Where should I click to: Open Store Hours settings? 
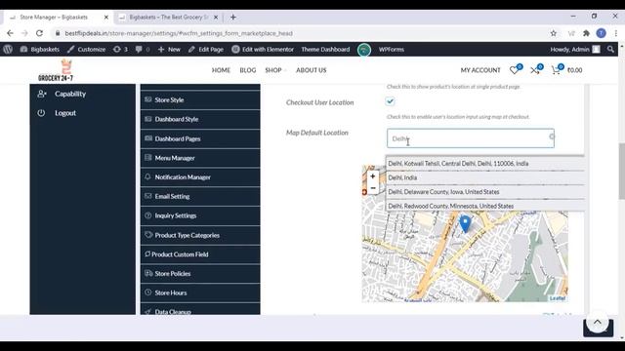200,292
